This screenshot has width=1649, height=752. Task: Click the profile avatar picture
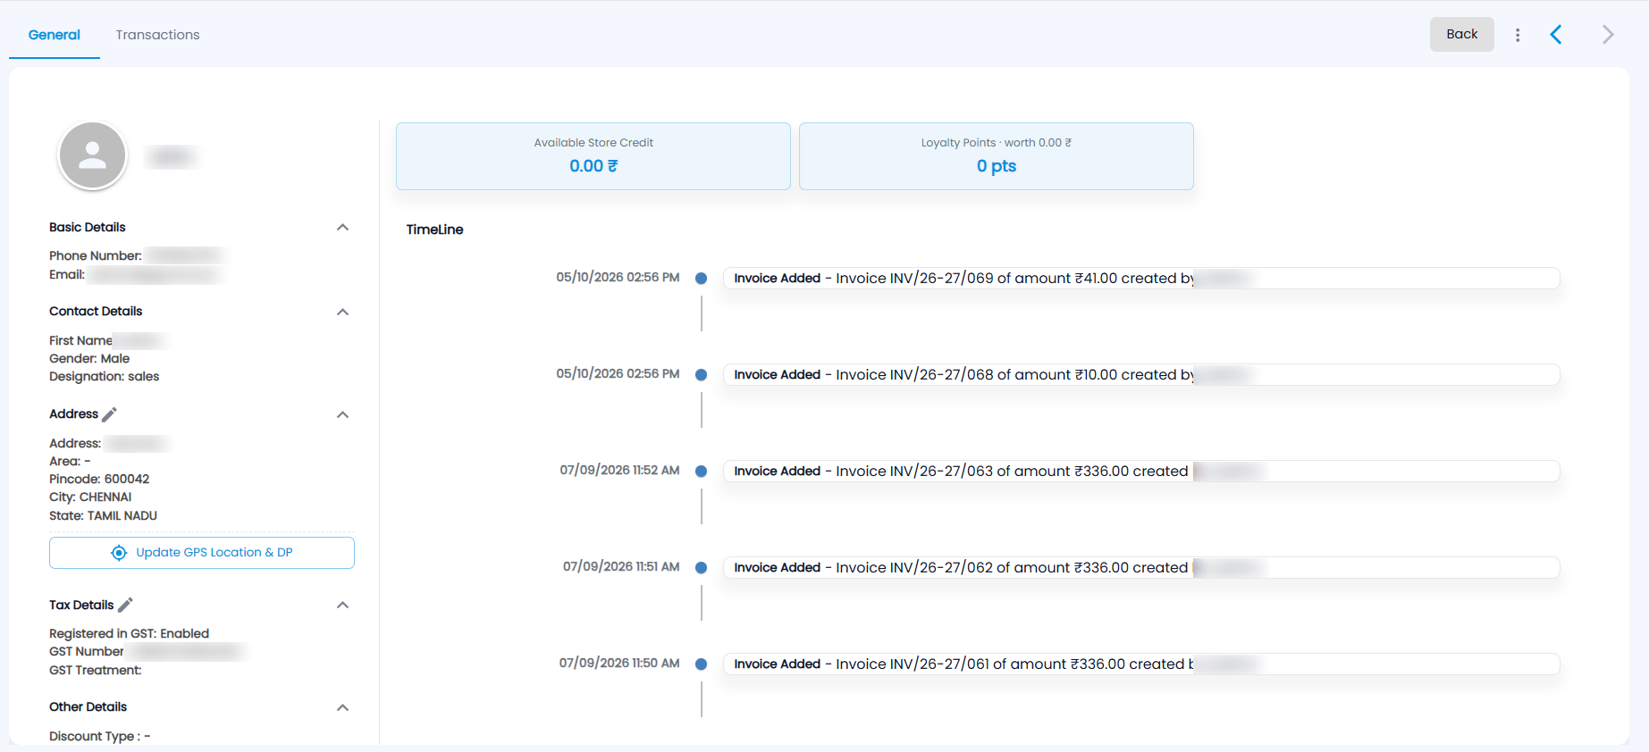(92, 155)
